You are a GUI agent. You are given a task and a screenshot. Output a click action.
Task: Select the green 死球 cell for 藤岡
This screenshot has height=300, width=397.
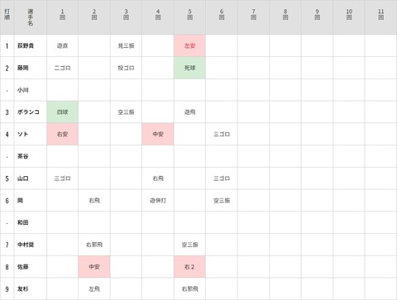[189, 68]
